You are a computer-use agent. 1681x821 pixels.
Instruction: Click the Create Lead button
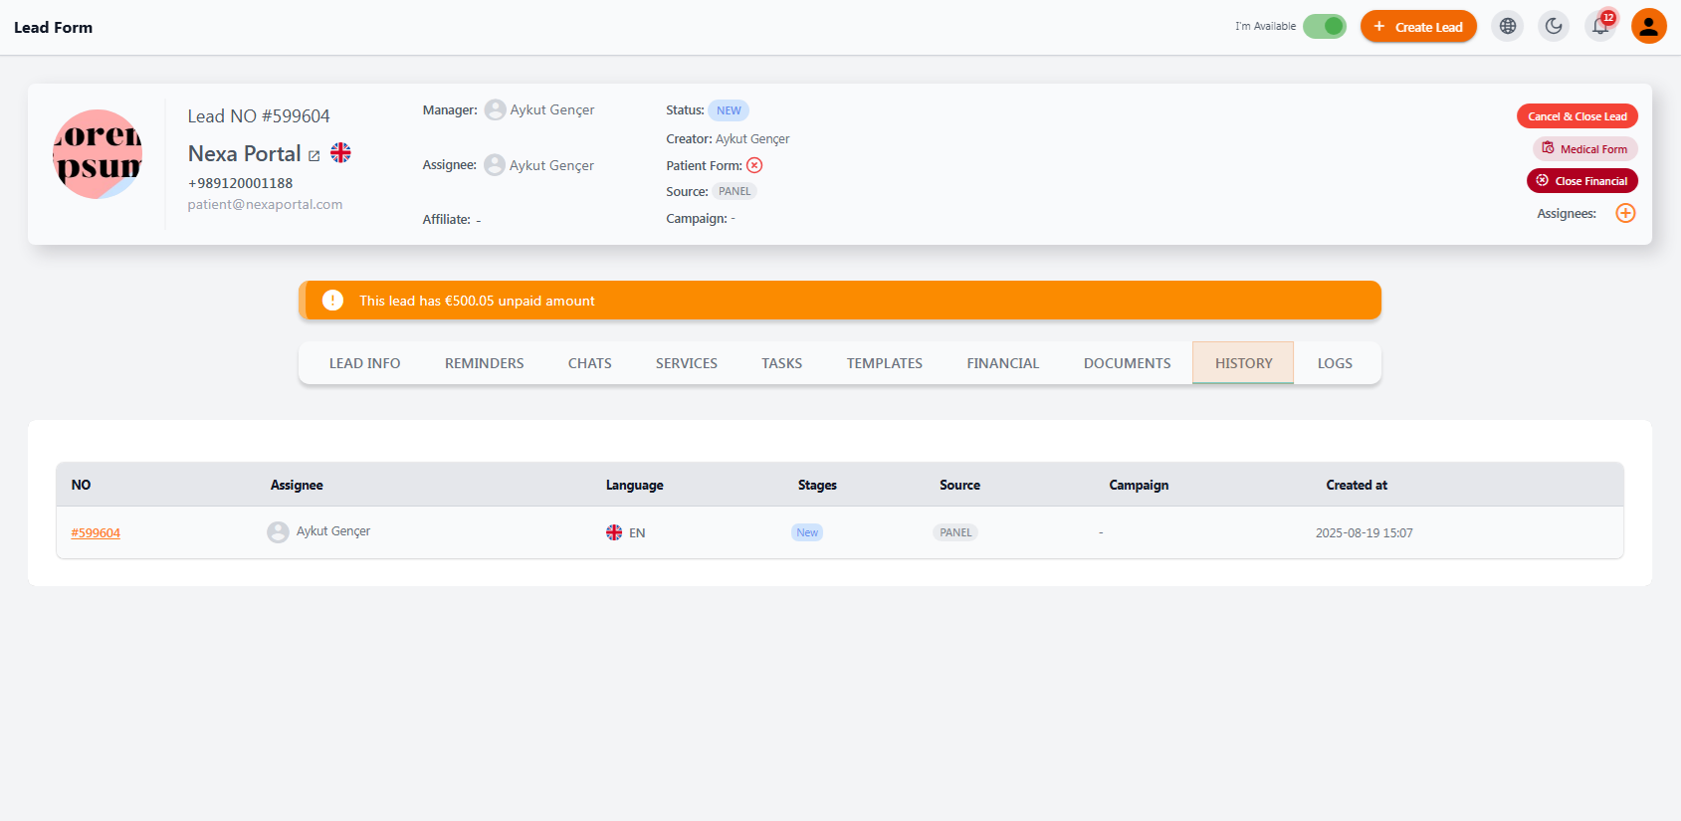pyautogui.click(x=1418, y=27)
